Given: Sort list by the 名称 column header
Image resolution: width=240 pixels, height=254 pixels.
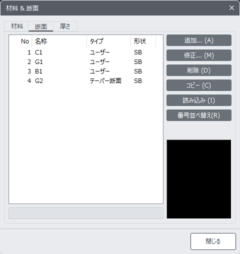Looking at the screenshot, I should point(59,41).
